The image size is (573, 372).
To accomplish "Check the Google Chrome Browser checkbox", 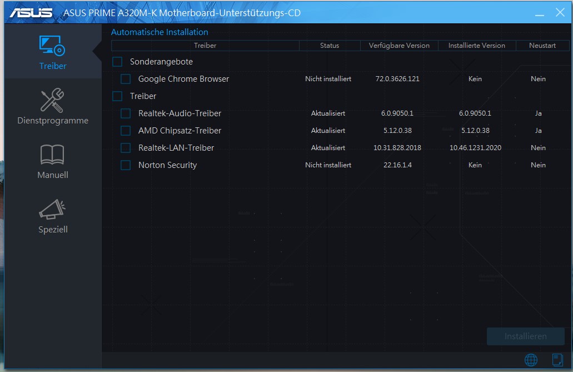I will [x=126, y=78].
